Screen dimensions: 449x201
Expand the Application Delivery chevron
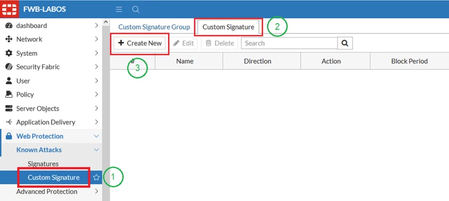point(96,122)
